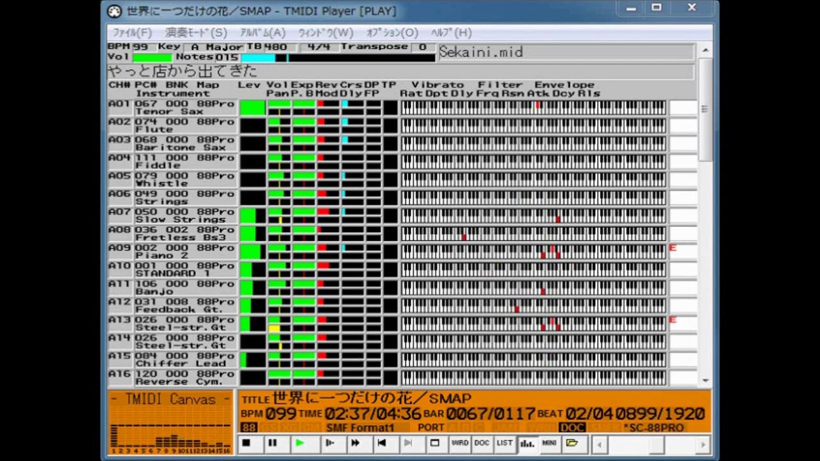
Task: Click the *SC-88PRO device label
Action: coord(653,427)
